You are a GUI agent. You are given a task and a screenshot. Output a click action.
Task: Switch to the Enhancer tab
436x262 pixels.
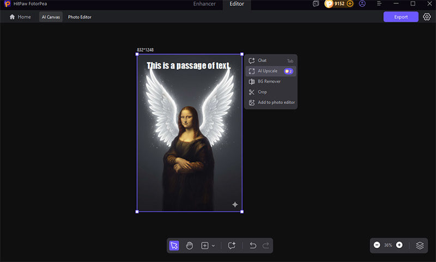pos(204,4)
